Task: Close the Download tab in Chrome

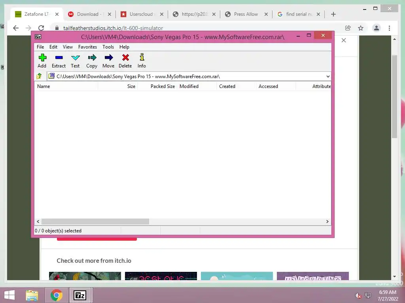Action: (x=110, y=15)
